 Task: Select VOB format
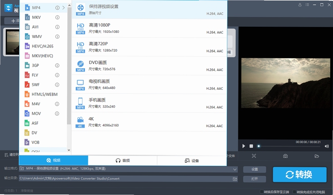43,142
